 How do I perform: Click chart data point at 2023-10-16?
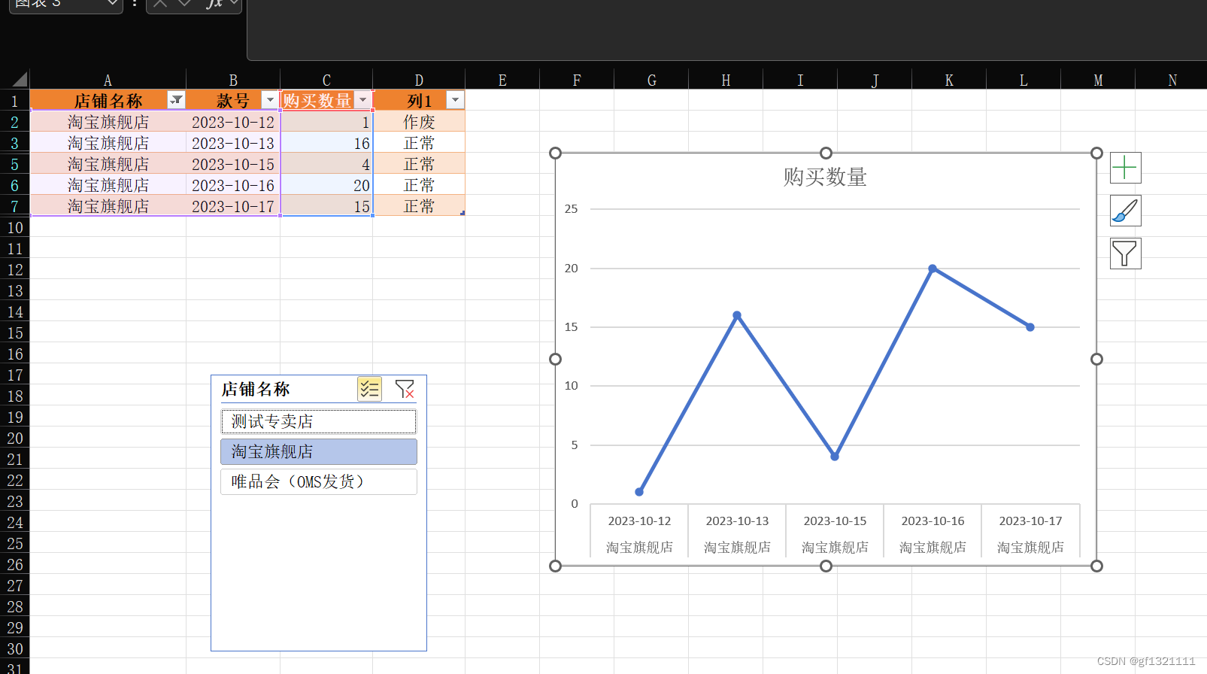point(933,269)
